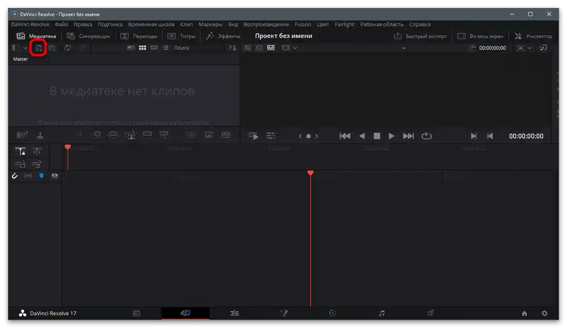Open the Титры panel

click(182, 36)
